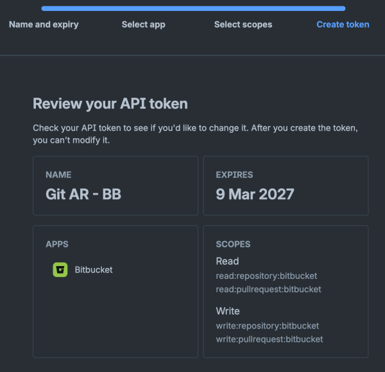Select the write:pullrequest:bitbucket scope
This screenshot has width=385, height=372.
(x=269, y=339)
